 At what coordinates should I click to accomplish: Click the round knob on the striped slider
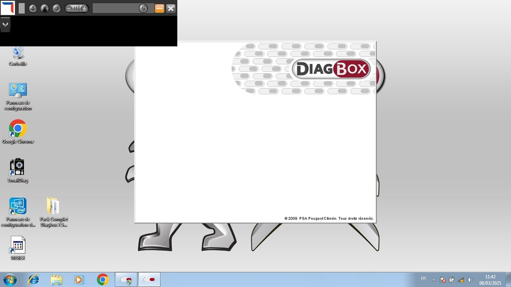[143, 8]
